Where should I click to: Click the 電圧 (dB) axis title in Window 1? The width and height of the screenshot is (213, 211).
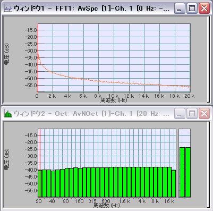pos(7,54)
